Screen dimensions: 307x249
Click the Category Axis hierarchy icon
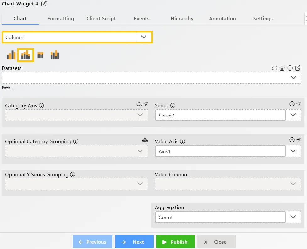[x=139, y=104]
